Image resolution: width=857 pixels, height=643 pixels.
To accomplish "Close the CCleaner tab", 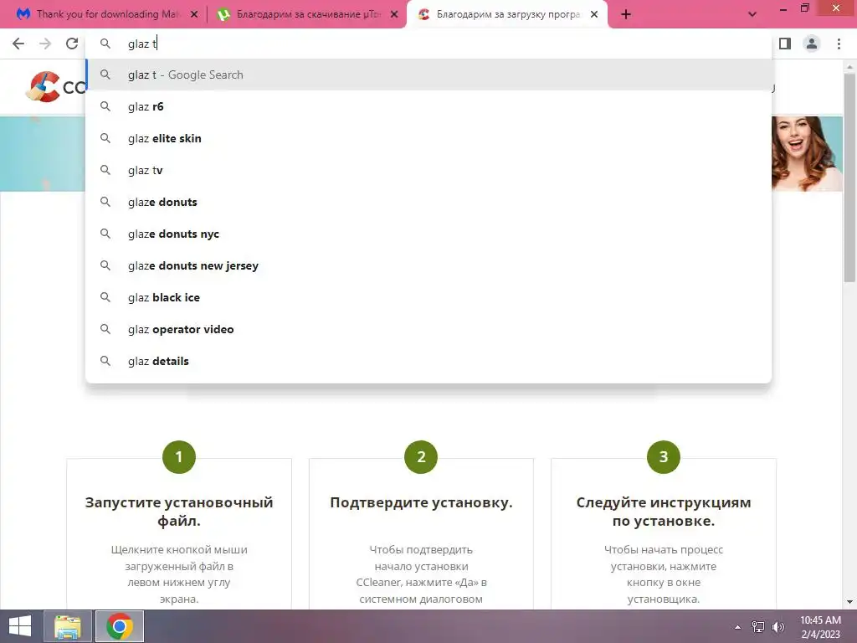I will 594,15.
